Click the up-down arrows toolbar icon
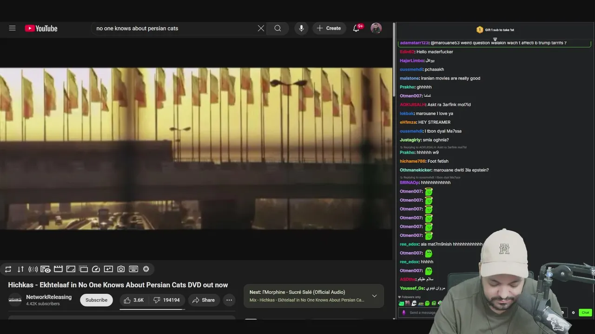This screenshot has width=595, height=334. pos(20,269)
